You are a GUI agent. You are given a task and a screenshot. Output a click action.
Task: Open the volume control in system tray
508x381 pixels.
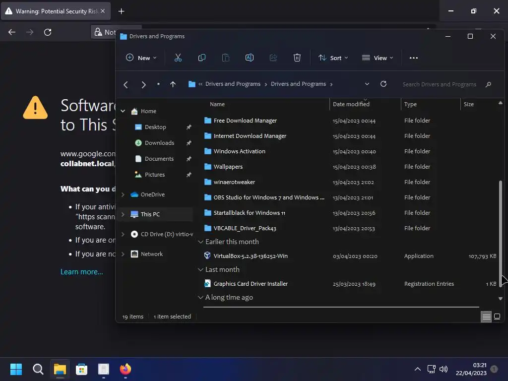tap(443, 369)
